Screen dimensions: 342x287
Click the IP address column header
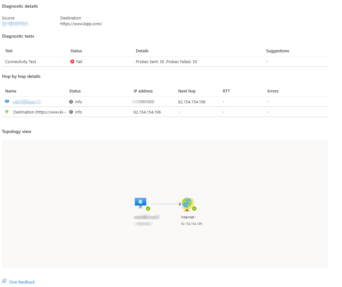[143, 91]
